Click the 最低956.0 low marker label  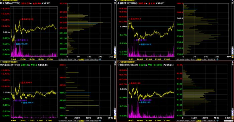click(x=145, y=44)
